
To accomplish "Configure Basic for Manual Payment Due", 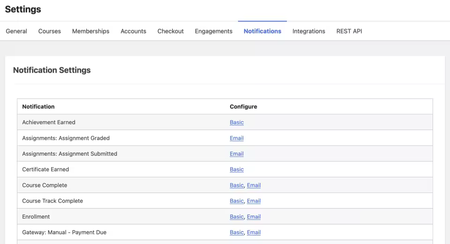I will [236, 232].
